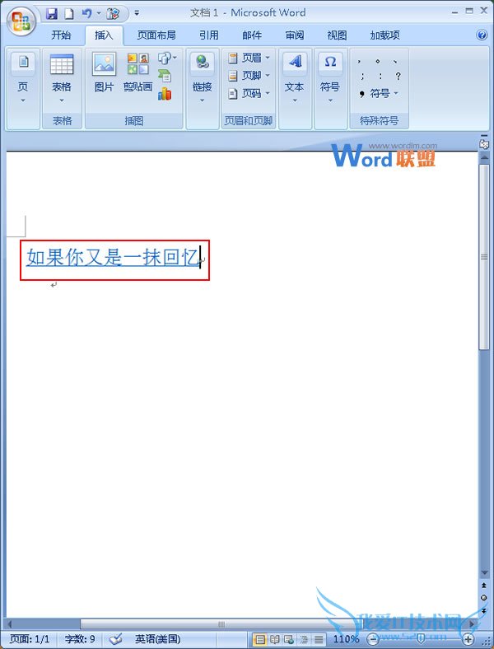Expand the 页 pages group dropdown

(x=23, y=78)
